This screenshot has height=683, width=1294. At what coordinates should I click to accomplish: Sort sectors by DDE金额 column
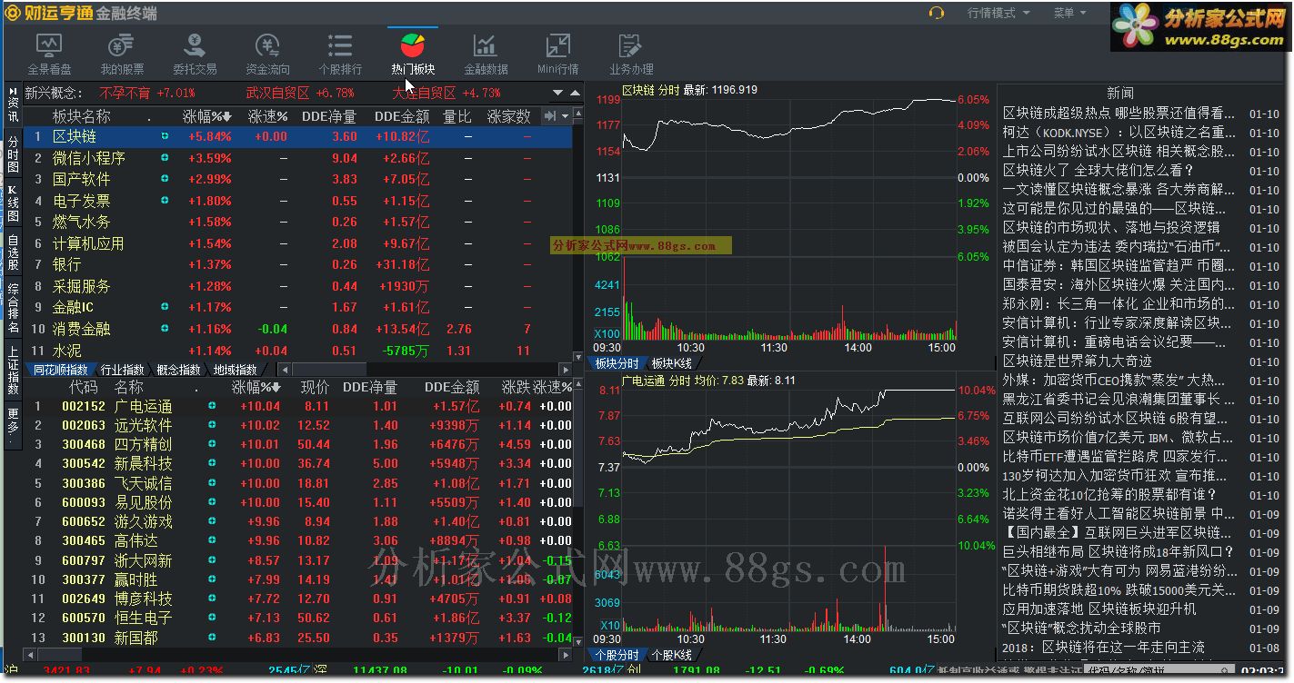click(401, 116)
